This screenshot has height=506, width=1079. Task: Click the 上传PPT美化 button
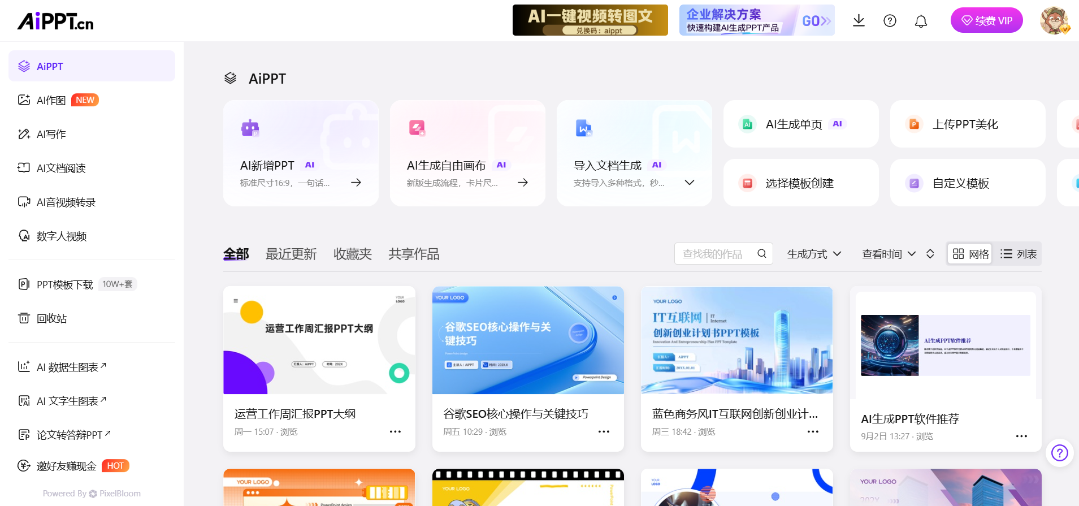click(x=968, y=124)
